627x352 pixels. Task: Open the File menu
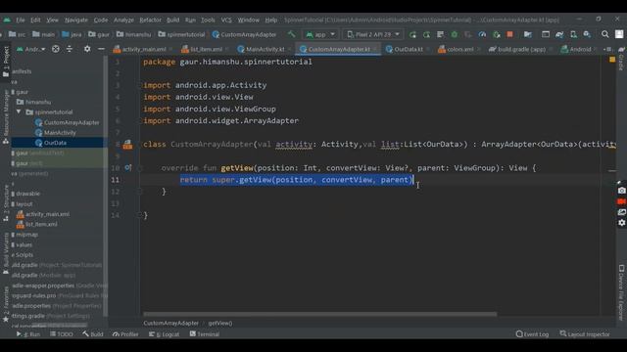pyautogui.click(x=21, y=20)
